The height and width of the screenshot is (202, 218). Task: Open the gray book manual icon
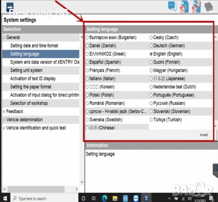tap(209, 7)
